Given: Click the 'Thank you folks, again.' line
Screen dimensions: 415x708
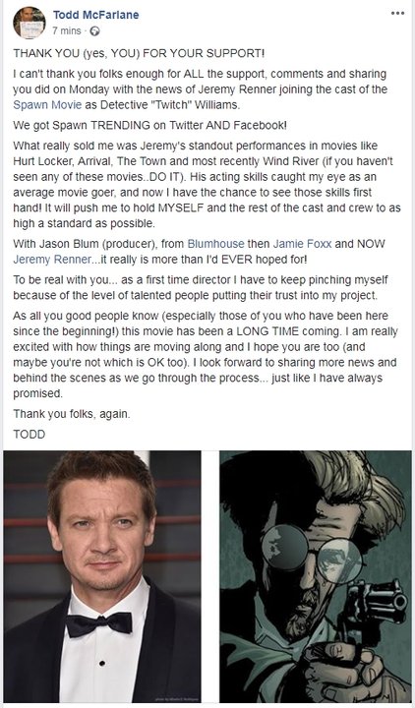Looking at the screenshot, I should coord(72,414).
